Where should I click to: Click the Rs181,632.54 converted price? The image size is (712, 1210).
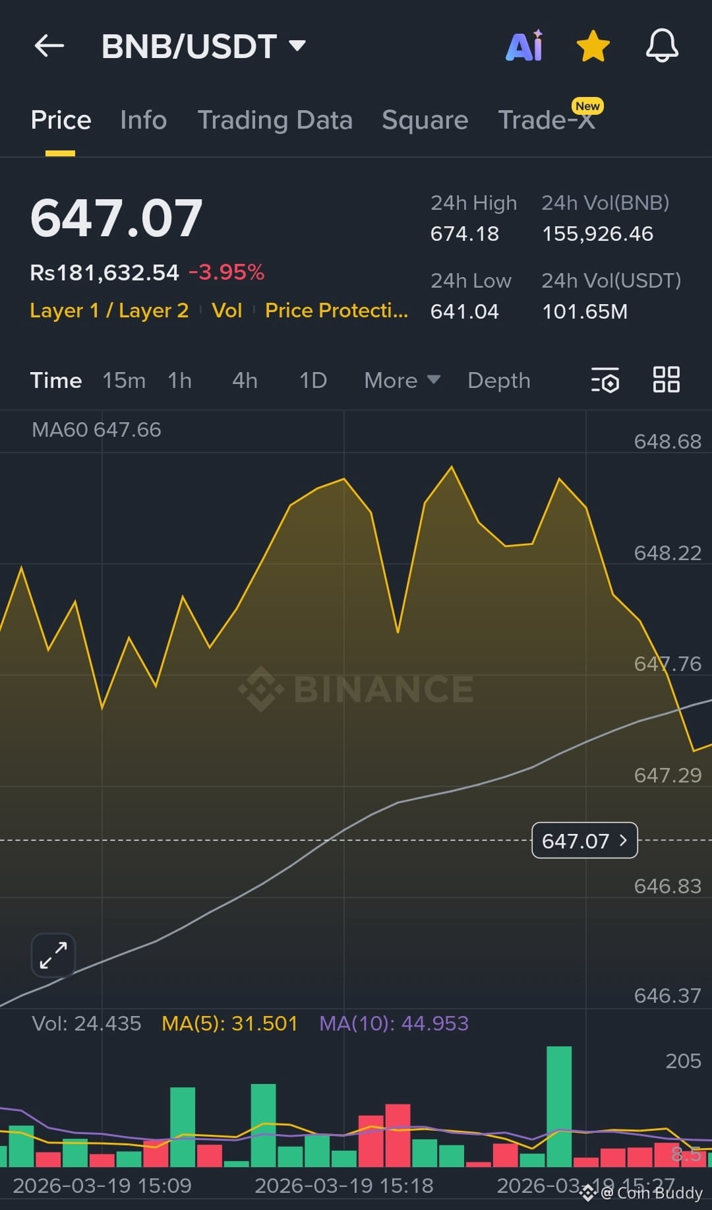104,272
